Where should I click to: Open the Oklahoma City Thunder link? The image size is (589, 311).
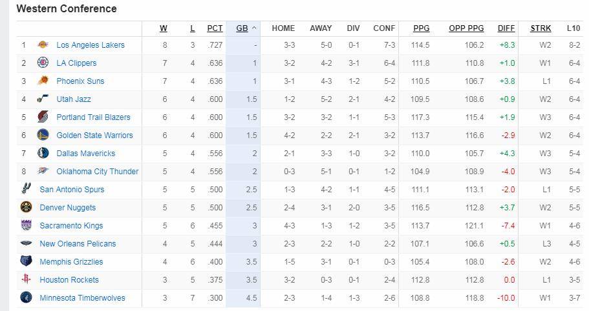pos(98,172)
